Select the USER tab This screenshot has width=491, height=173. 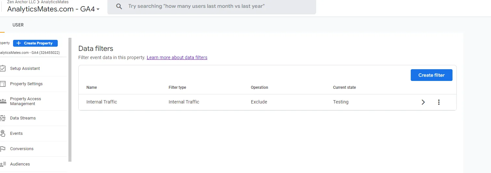pos(18,25)
